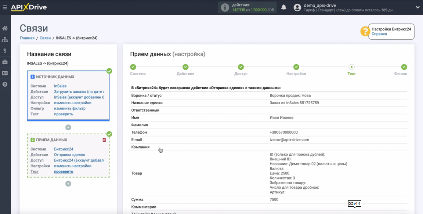Open Загрузить заказы action link

pos(79,92)
